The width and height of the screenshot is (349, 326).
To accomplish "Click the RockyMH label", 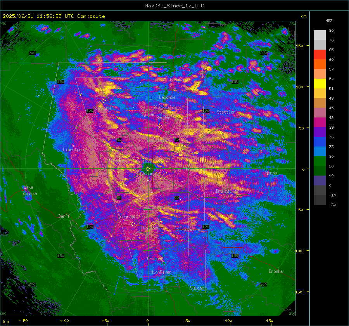I will click(102, 109).
